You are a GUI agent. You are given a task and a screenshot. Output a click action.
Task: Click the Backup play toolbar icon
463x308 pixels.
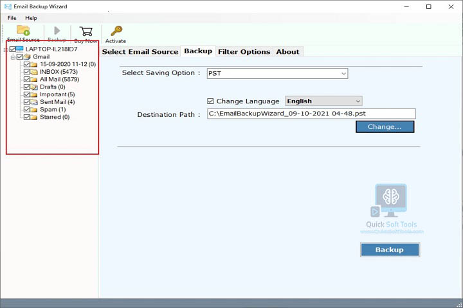57,30
